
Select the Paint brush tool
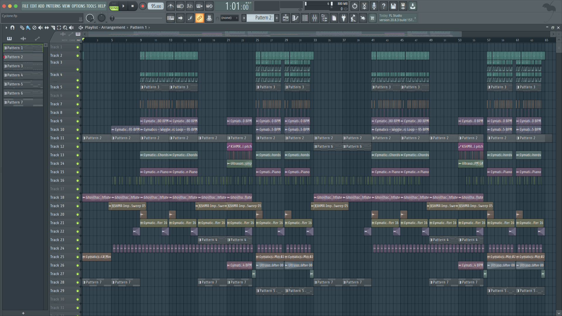tap(28, 28)
